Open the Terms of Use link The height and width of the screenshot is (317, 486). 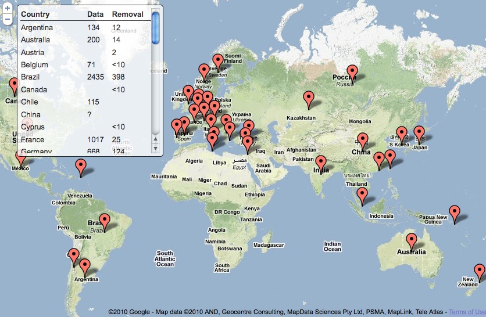[x=467, y=312]
